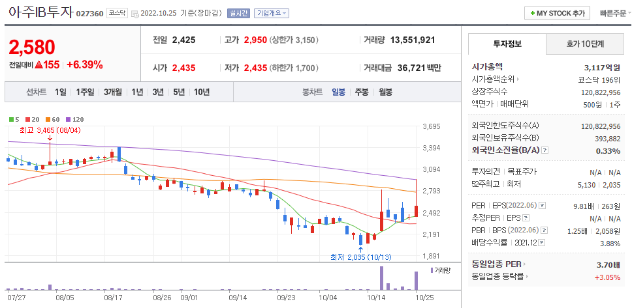Select the 3개월 line chart period

tap(113, 92)
